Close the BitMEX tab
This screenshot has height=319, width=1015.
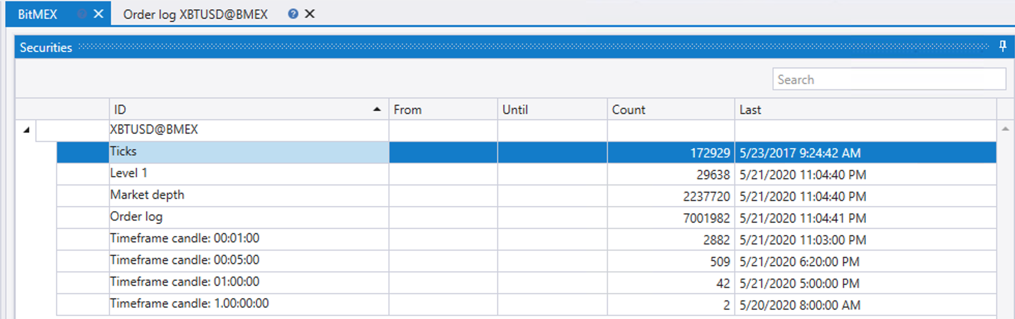[x=98, y=14]
